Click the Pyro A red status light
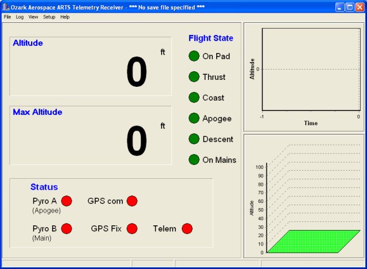367x269 pixels. tap(67, 201)
